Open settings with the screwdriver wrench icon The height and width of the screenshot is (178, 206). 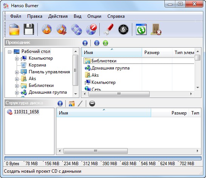click(108, 29)
